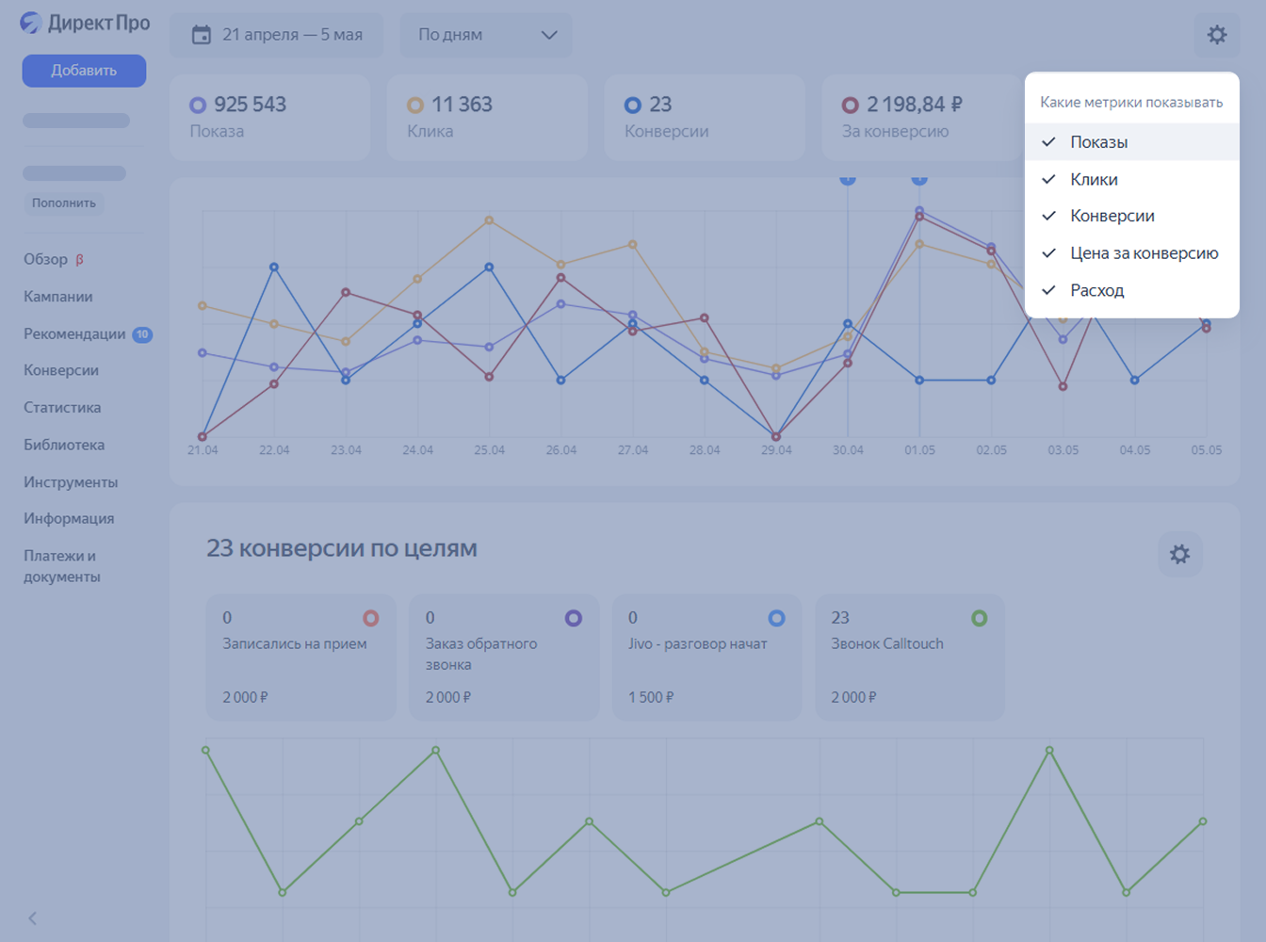Click the 1 500 ₽ value on Jivo card

click(651, 698)
